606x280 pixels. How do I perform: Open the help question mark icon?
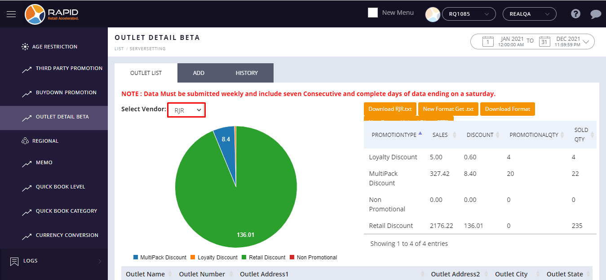tap(575, 14)
